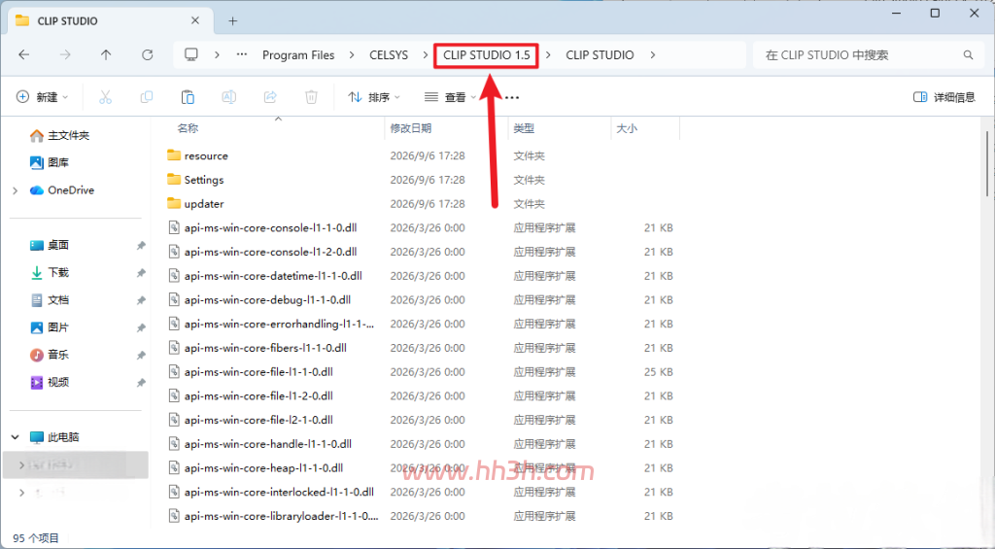Show hidden path via breadcrumb ellipsis
Image resolution: width=995 pixels, height=549 pixels.
(241, 54)
